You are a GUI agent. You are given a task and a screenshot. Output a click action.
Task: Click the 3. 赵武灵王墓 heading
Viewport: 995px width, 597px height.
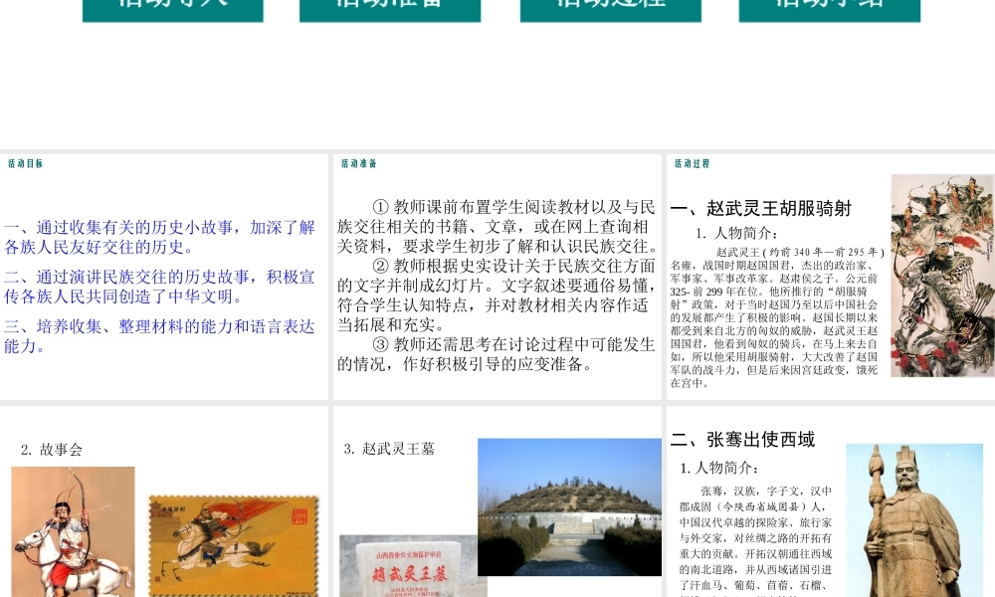click(x=390, y=449)
